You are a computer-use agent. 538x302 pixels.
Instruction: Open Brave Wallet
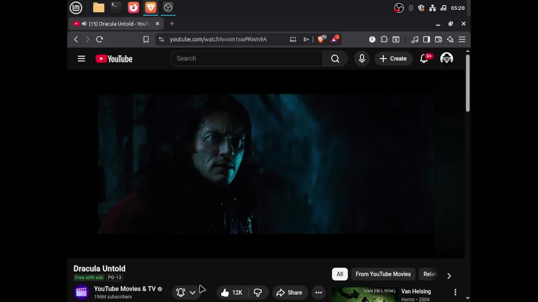(x=438, y=39)
